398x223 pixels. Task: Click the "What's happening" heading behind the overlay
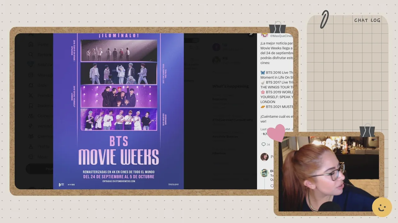click(230, 86)
